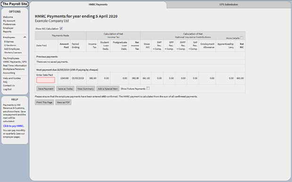Open HMRC Payments / EPS link
This screenshot has width=292, height=182.
pos(15,62)
